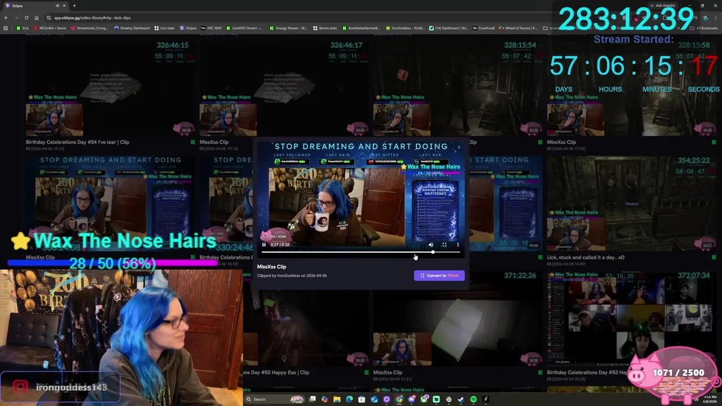Click the Windows taskbar Search box

tap(274, 399)
